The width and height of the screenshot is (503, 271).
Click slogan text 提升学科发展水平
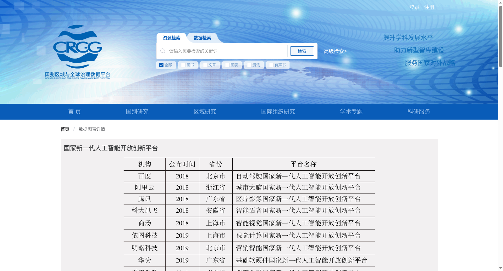(408, 38)
